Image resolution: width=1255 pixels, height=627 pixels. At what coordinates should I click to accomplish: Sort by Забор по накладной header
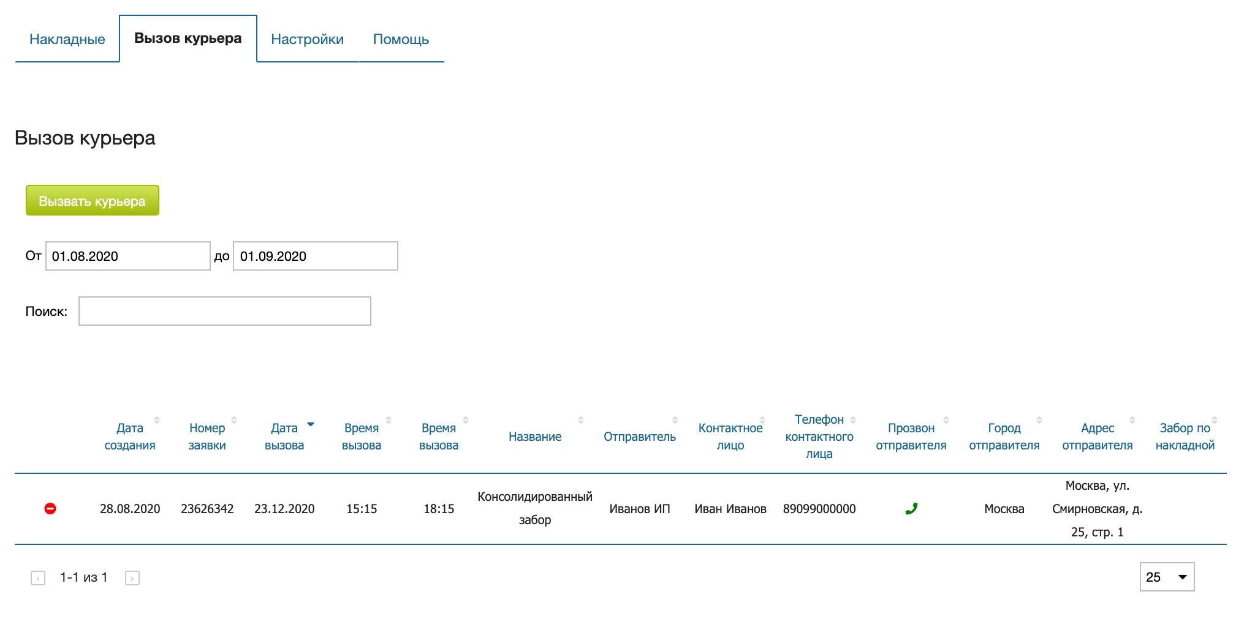(1185, 437)
